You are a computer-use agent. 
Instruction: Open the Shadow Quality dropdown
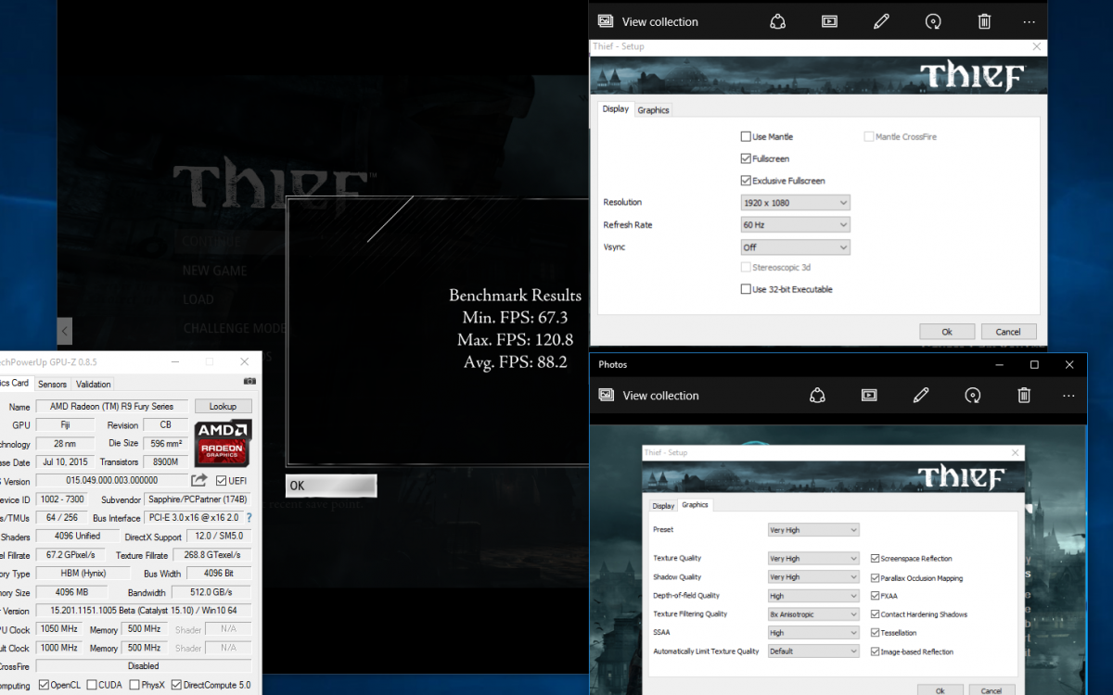pyautogui.click(x=813, y=577)
